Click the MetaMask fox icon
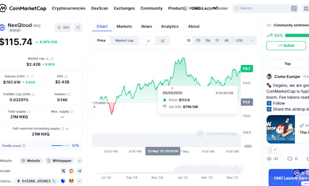309x186 pixels. point(71,181)
